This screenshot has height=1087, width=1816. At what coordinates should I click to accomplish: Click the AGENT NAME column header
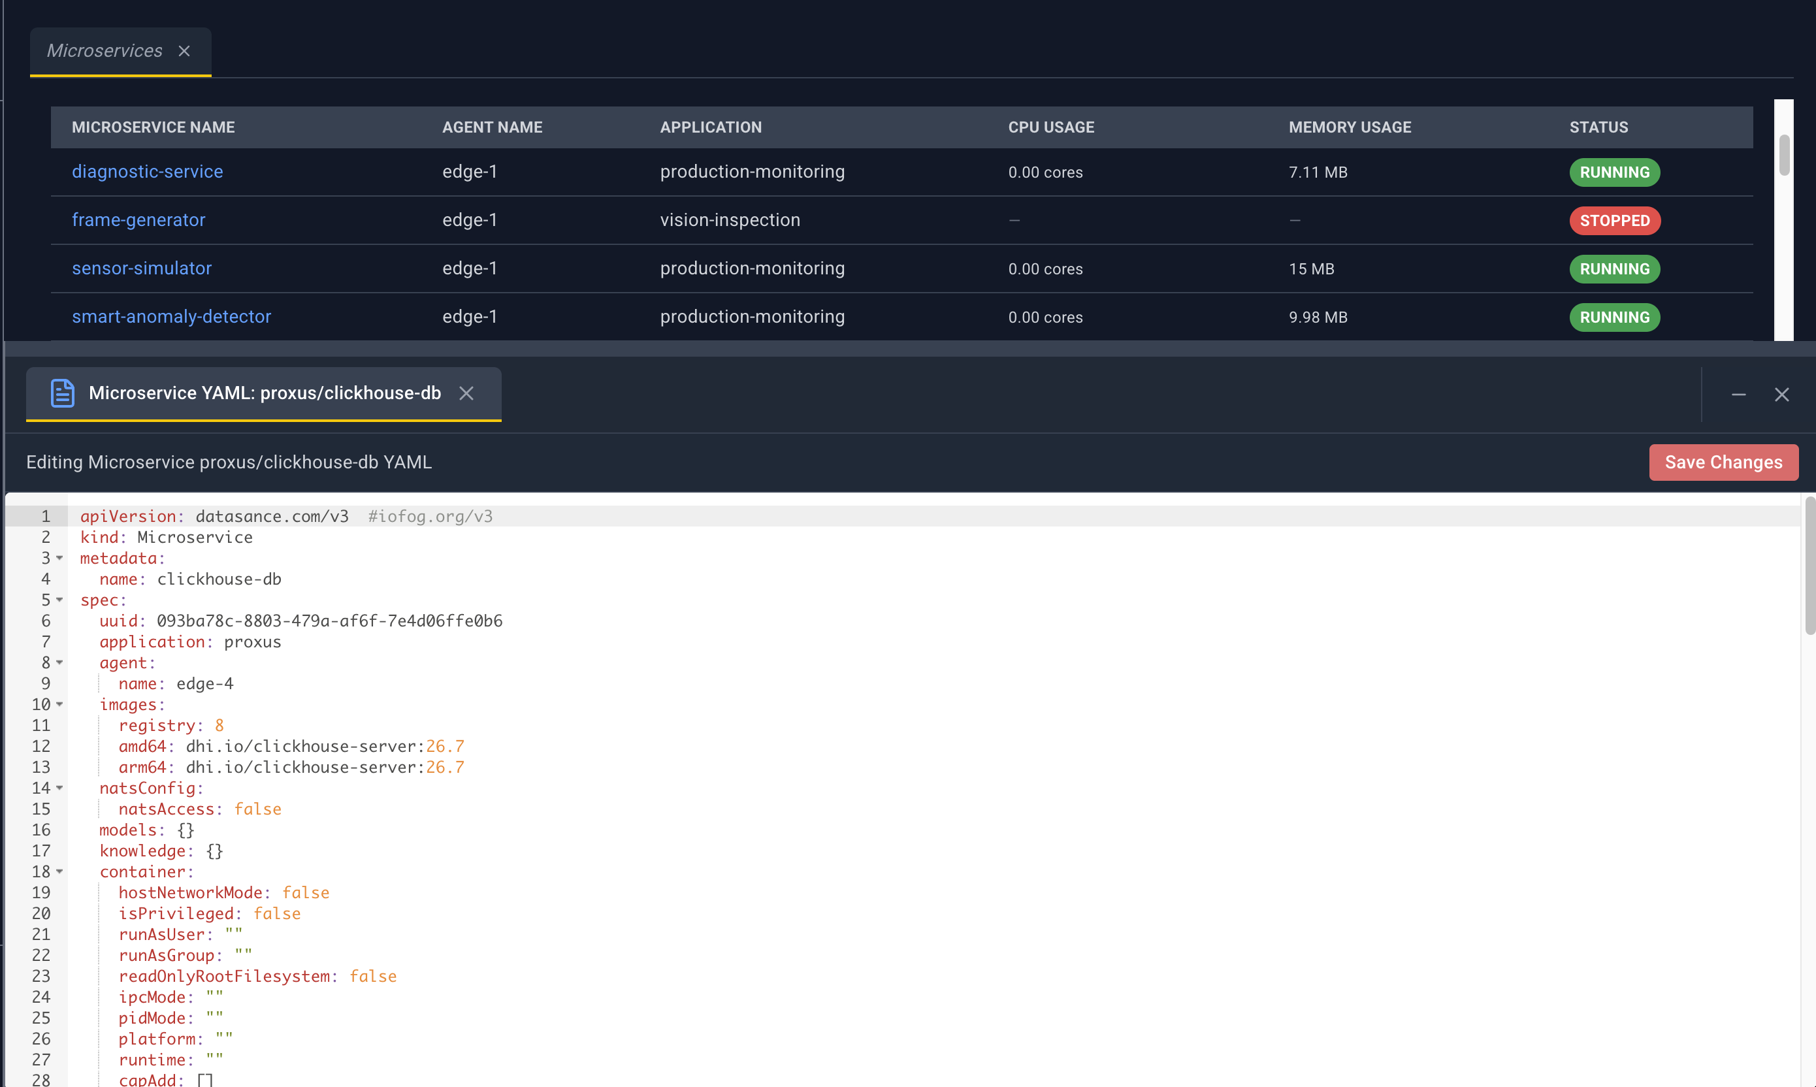pos(492,127)
